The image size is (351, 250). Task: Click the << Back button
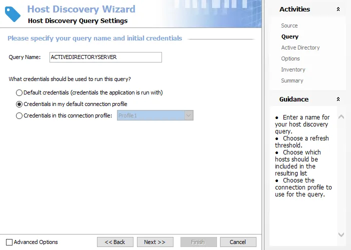pyautogui.click(x=115, y=242)
